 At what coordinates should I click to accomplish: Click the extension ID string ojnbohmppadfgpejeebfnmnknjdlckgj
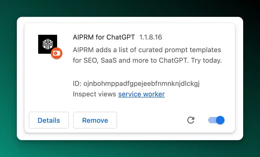pos(141,84)
